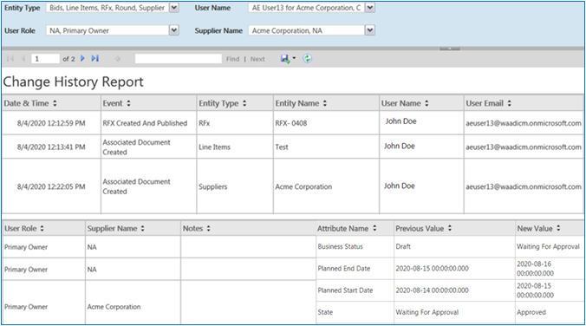
Task: Focus the find text search box
Action: [x=179, y=59]
